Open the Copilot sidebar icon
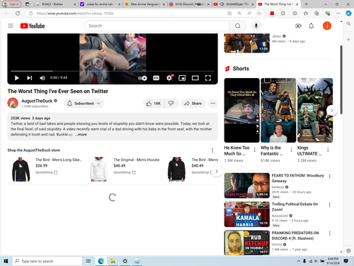This screenshot has height=266, width=354. click(x=348, y=13)
